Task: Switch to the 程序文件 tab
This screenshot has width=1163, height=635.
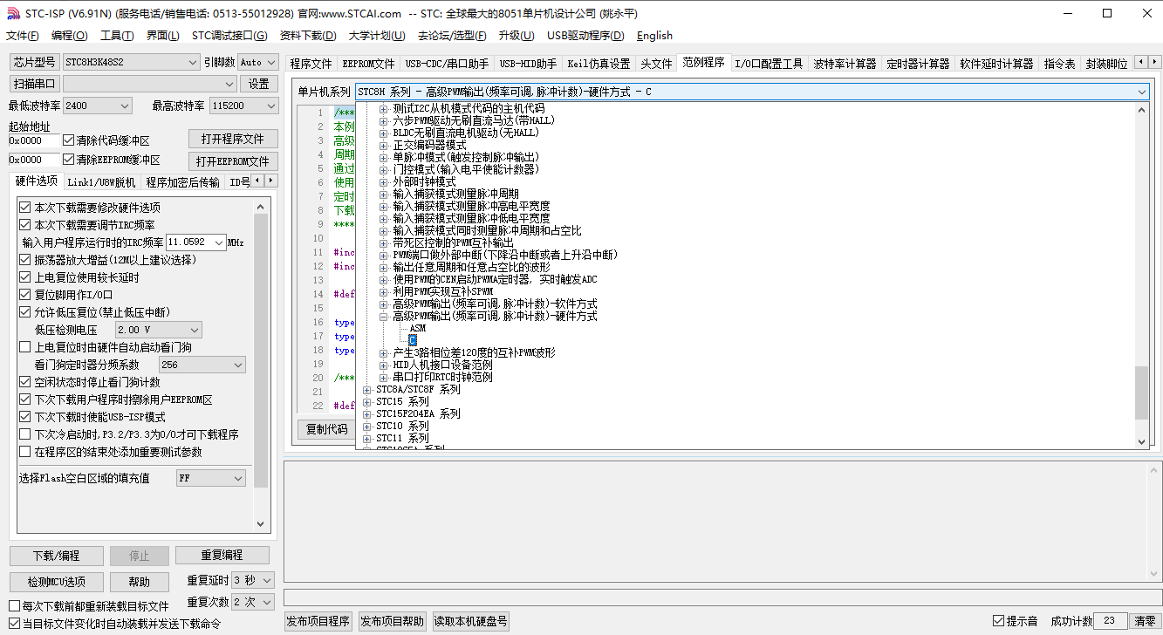Action: pyautogui.click(x=311, y=64)
